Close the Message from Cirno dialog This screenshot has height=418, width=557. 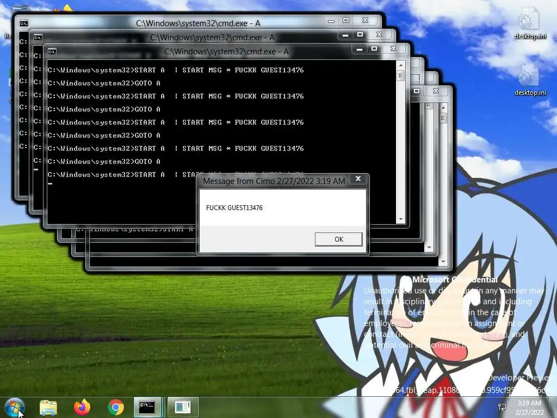tap(358, 179)
